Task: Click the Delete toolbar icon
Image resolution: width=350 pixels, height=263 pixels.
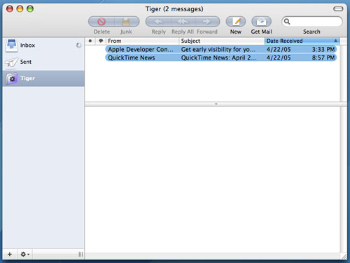Action: pos(101,22)
